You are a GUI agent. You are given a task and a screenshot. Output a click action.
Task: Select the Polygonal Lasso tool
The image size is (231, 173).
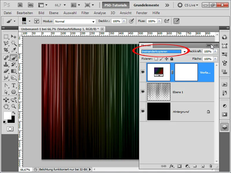coord(6,43)
